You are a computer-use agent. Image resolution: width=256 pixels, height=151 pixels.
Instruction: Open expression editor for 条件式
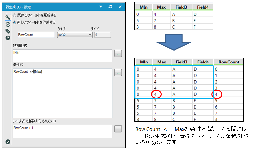point(118,73)
